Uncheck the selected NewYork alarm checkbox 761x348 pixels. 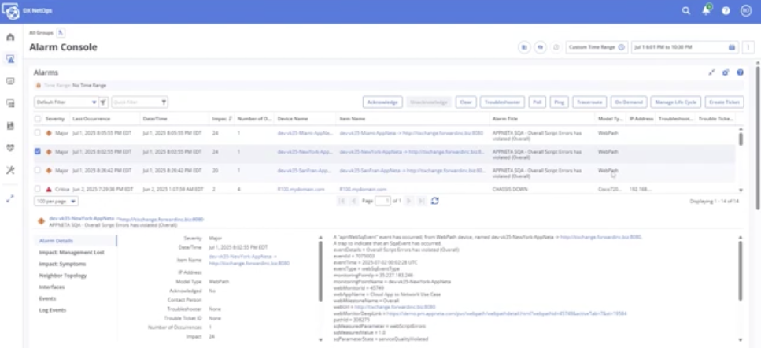pos(38,151)
